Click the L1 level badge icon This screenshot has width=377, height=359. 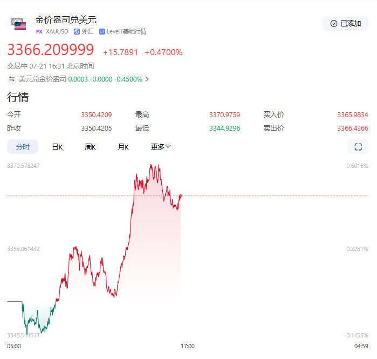[x=102, y=32]
